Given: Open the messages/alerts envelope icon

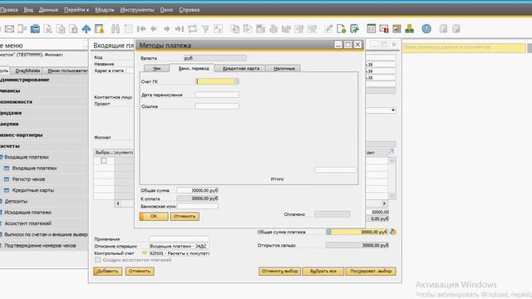Looking at the screenshot, I should (x=384, y=29).
